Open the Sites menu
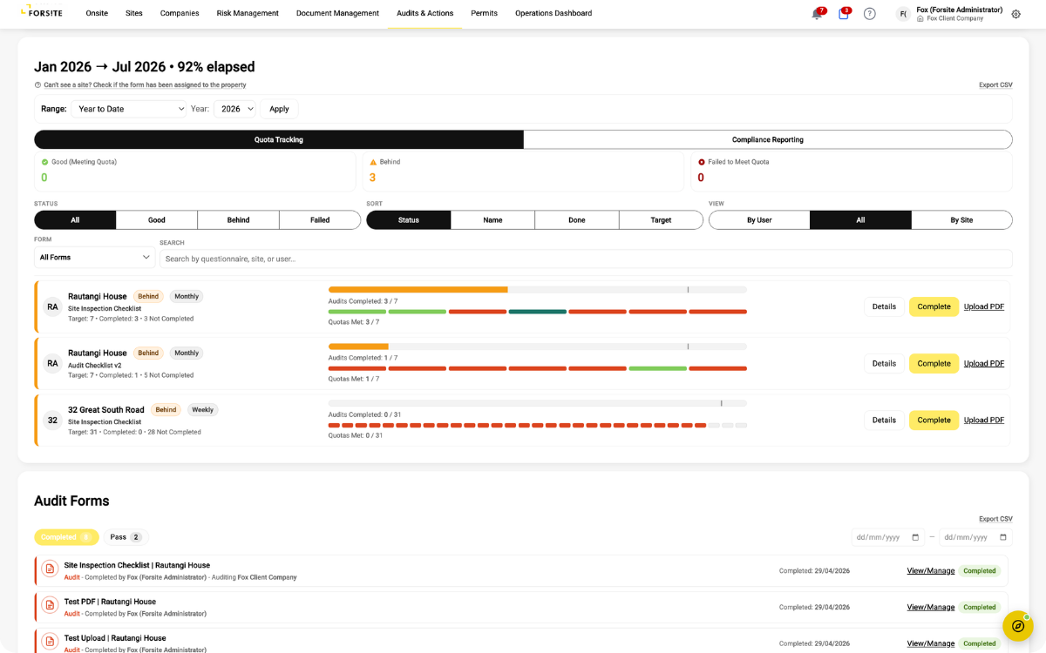The height and width of the screenshot is (653, 1046). 134,13
